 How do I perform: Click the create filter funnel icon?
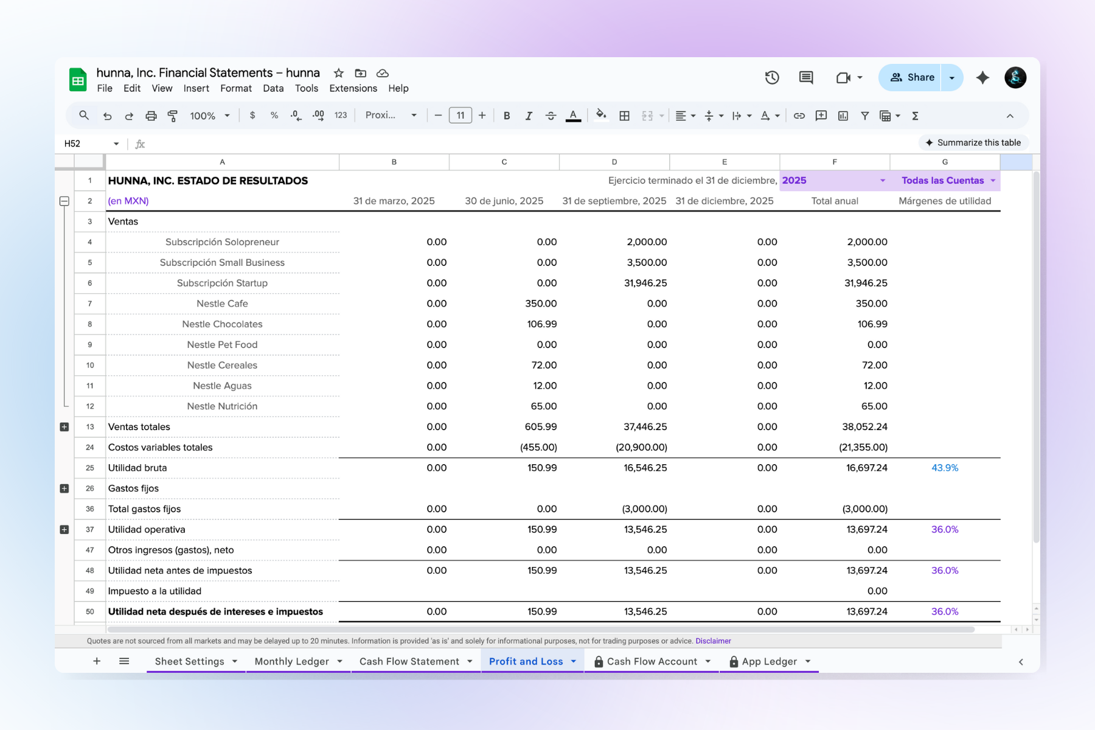[x=864, y=116]
